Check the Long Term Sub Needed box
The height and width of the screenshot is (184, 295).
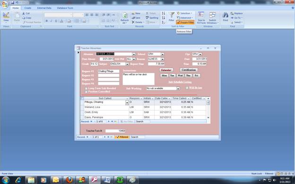click(86, 88)
